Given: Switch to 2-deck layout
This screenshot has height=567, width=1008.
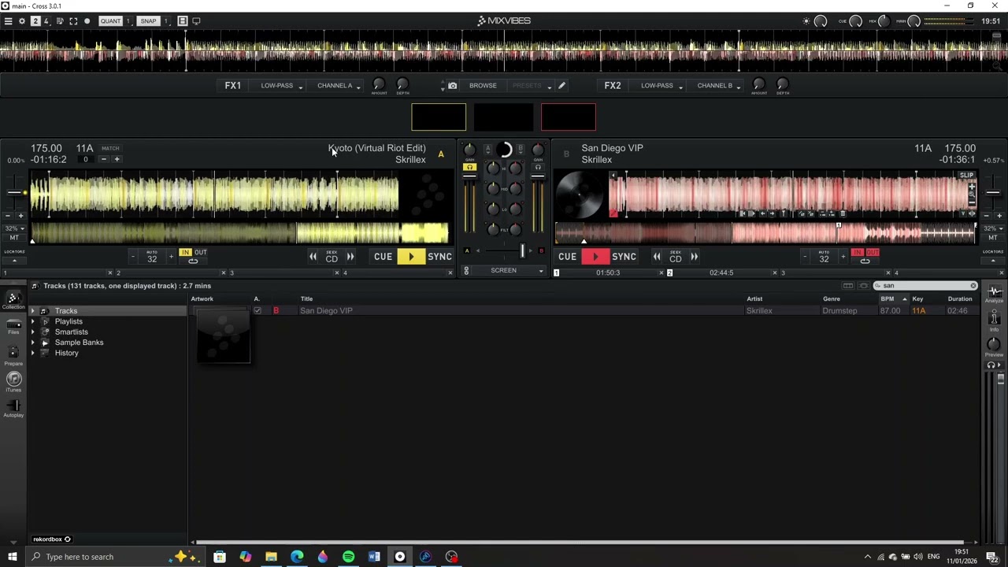Looking at the screenshot, I should click(35, 21).
